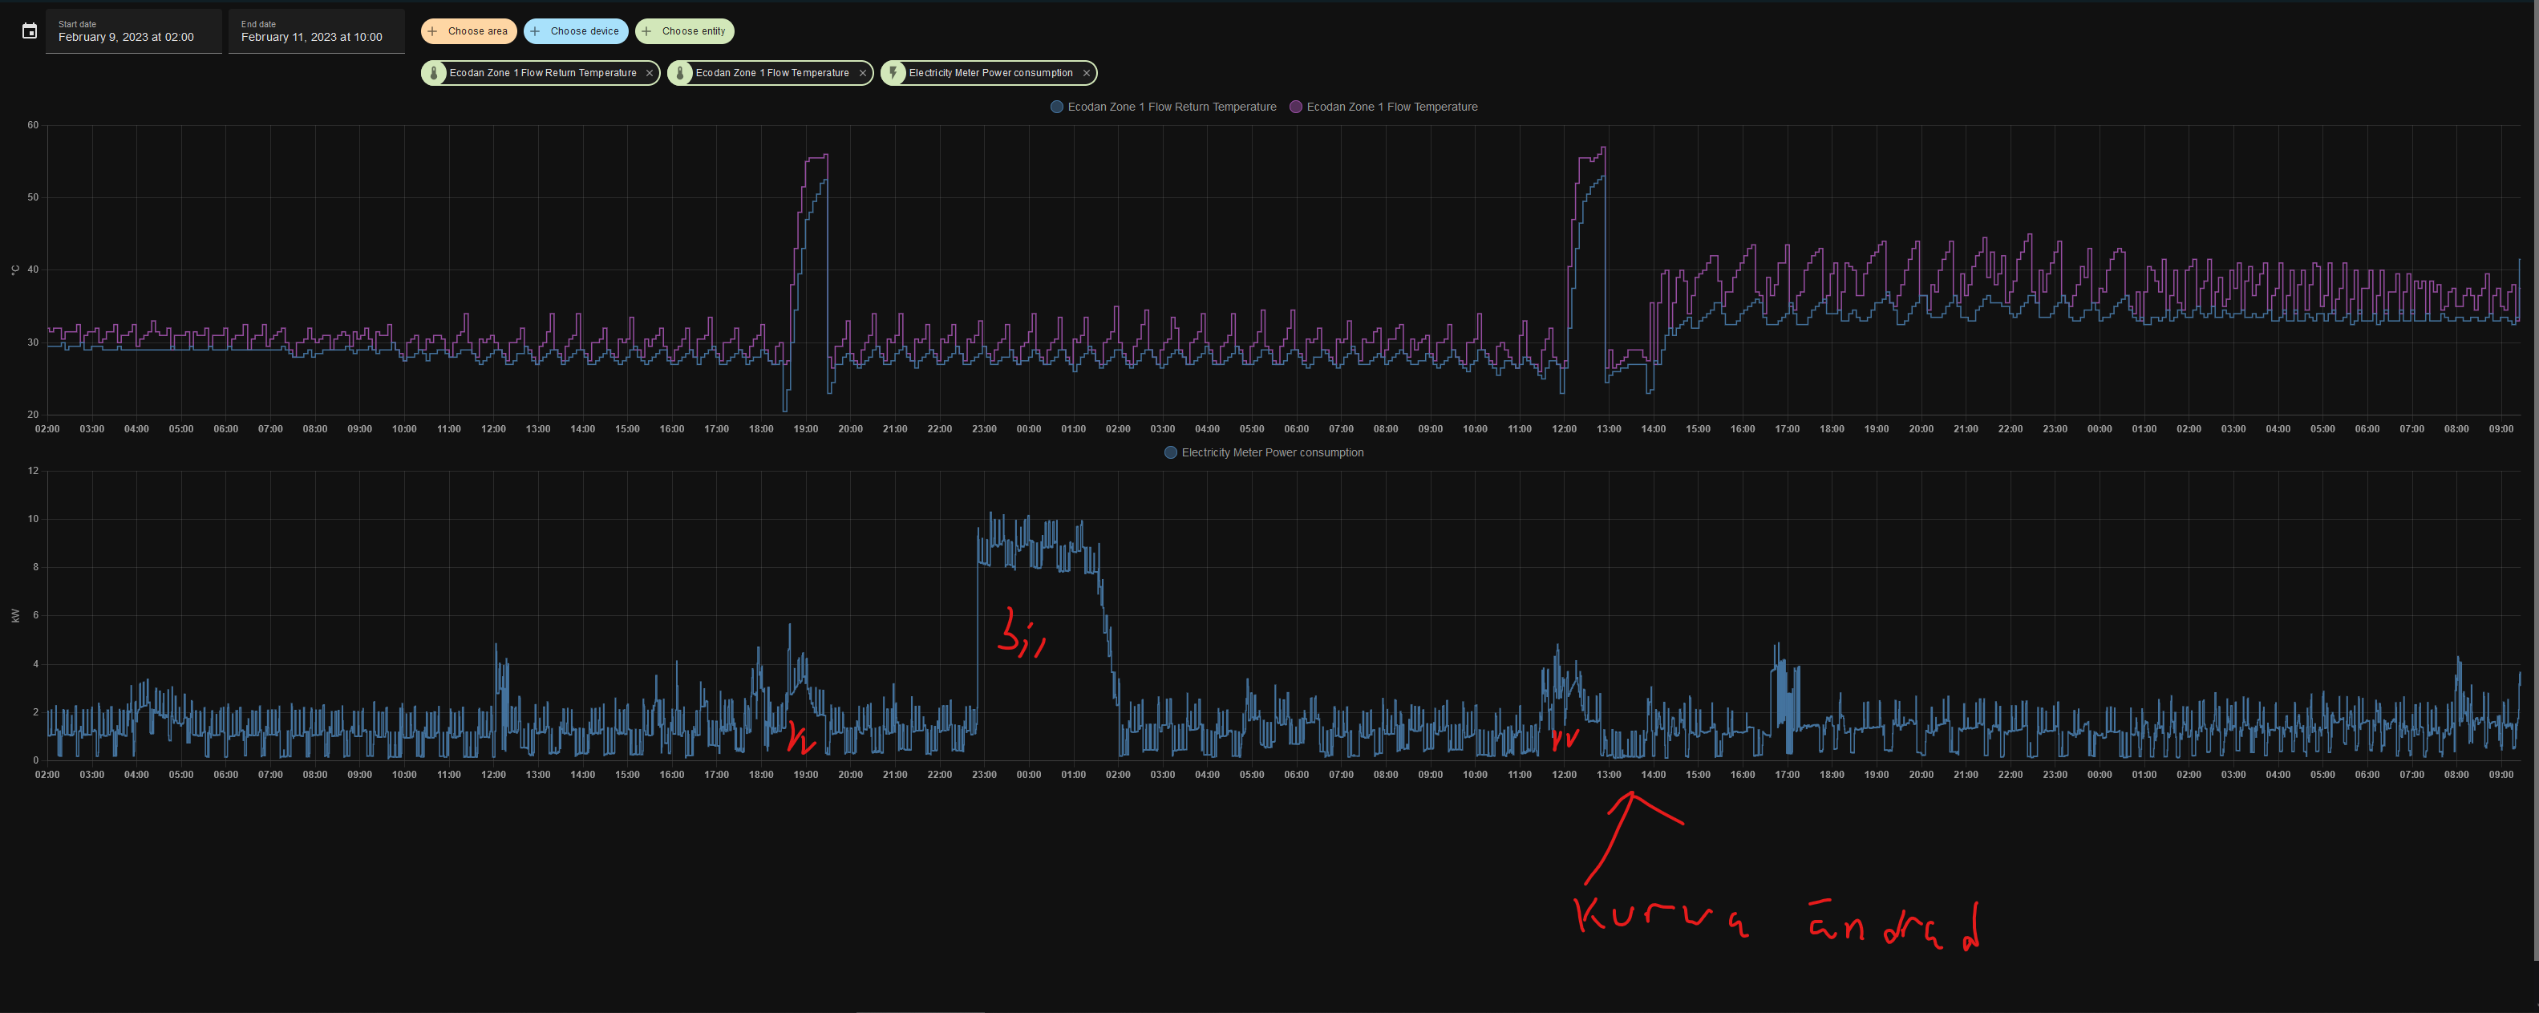Click plus icon on Choose area
2539x1013 pixels.
[x=433, y=31]
